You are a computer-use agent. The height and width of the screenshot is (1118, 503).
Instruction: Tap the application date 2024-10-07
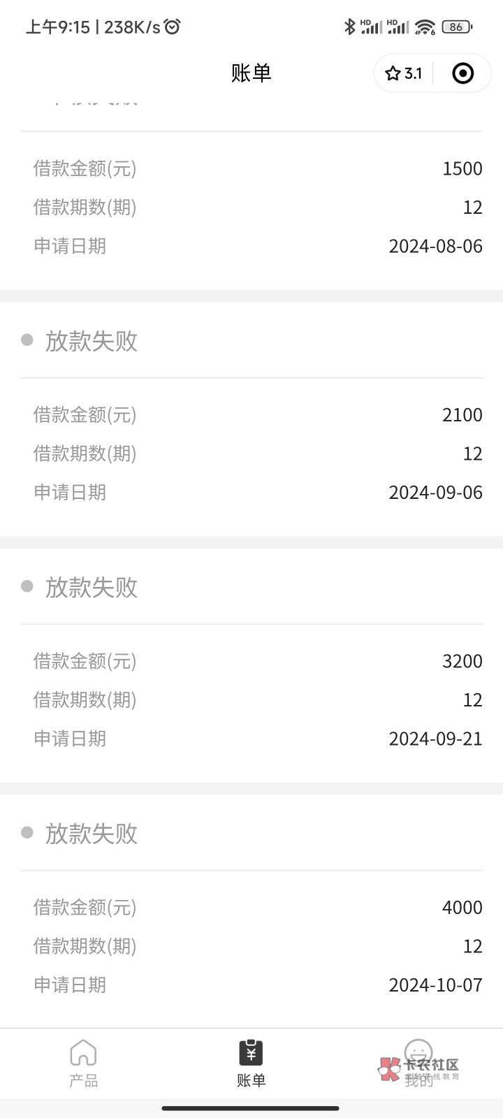(x=435, y=985)
